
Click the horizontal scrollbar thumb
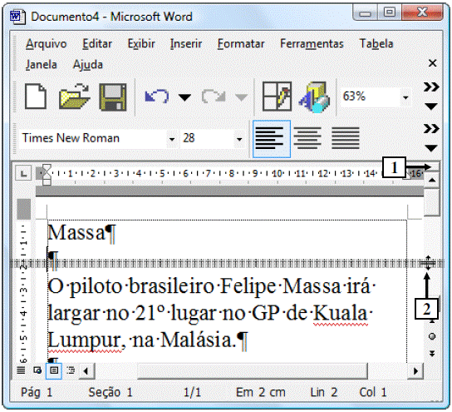point(253,371)
